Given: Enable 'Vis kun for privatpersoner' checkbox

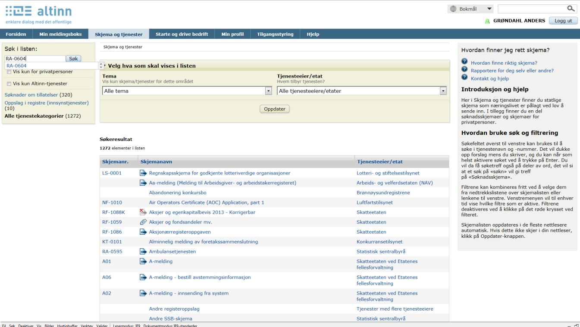Looking at the screenshot, I should click(x=9, y=72).
